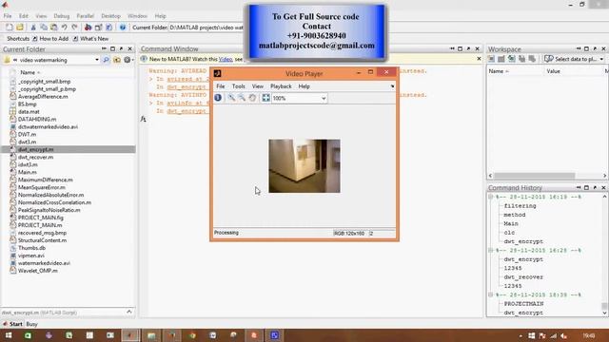The width and height of the screenshot is (609, 342).
Task: Click the Video hyperlink in info bar
Action: 226,59
